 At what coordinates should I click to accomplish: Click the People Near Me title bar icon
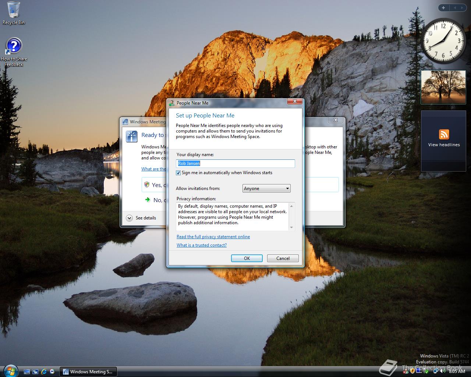[x=172, y=103]
